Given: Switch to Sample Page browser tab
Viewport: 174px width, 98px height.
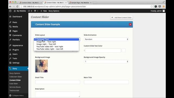Looking at the screenshot, I should coord(80,3).
